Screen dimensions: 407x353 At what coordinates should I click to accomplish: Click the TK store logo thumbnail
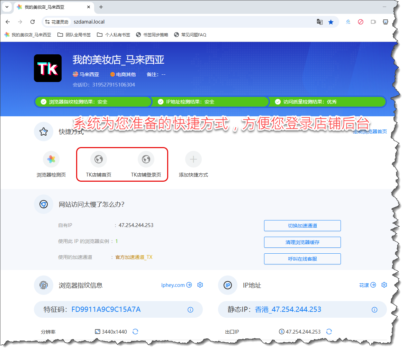coord(48,68)
